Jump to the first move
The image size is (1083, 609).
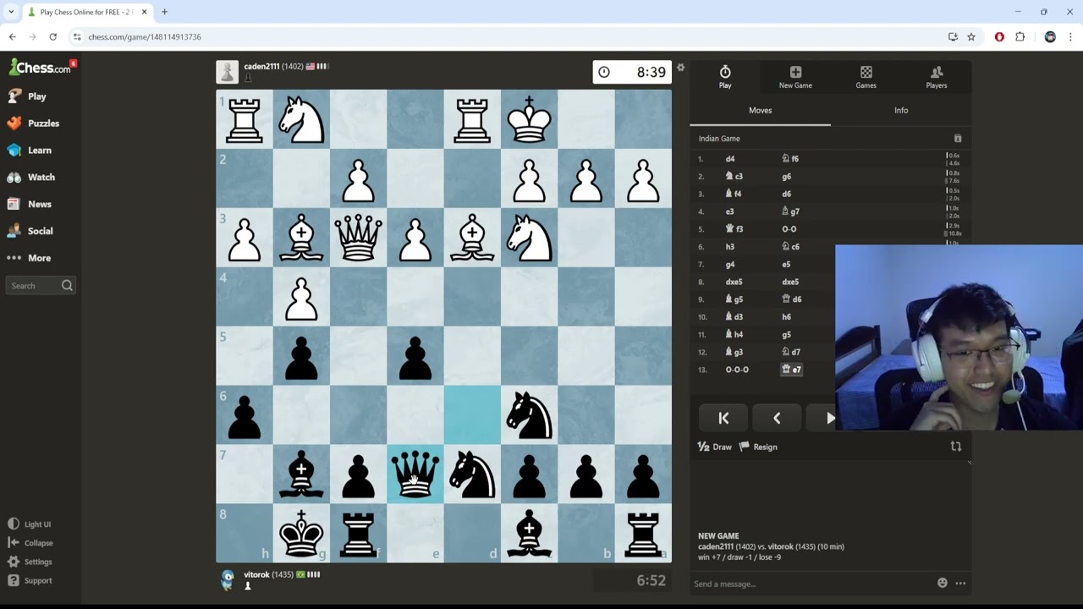[723, 418]
